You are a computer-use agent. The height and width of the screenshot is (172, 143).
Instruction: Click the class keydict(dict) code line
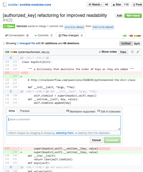click(x=37, y=62)
